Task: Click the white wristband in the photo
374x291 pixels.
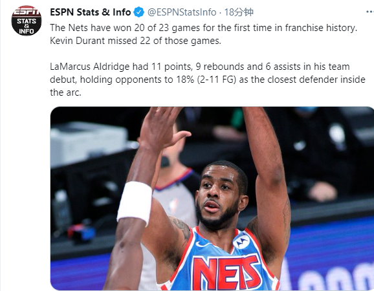Action: pyautogui.click(x=135, y=202)
